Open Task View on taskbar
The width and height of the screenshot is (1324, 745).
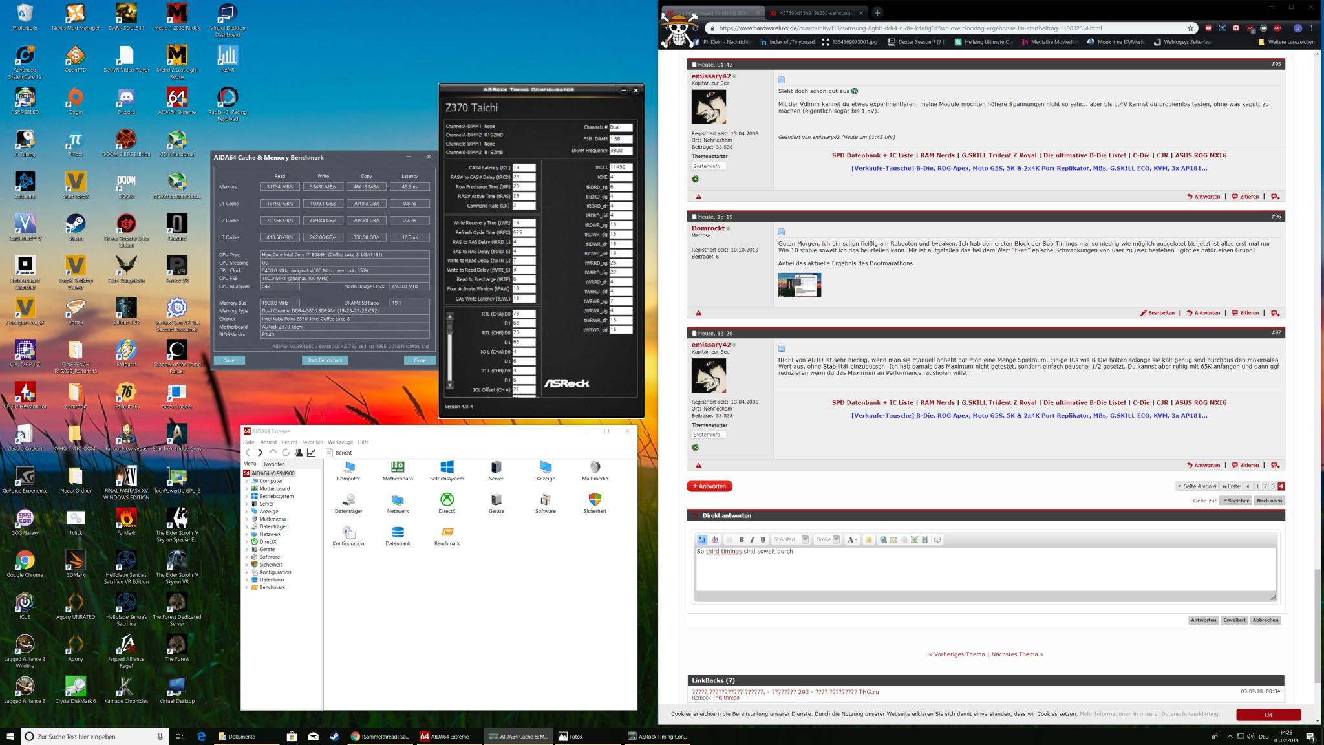tap(179, 736)
